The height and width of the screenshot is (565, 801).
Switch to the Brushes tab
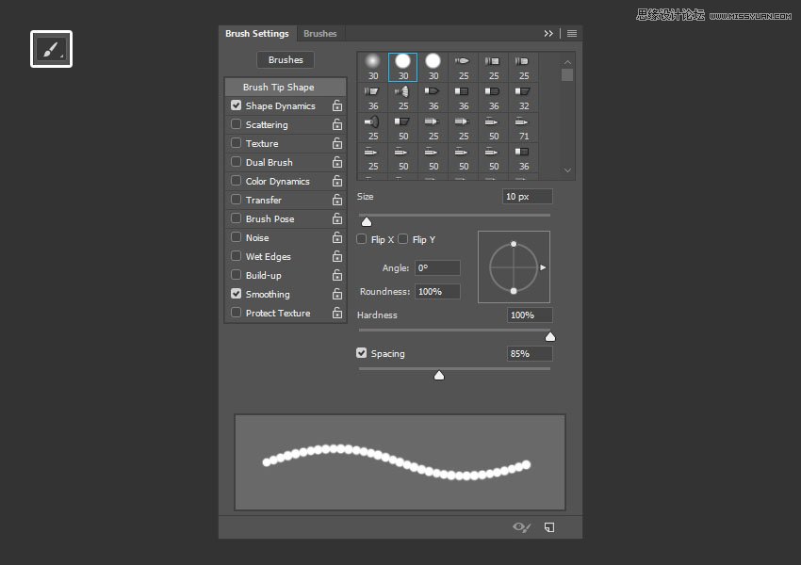pyautogui.click(x=320, y=33)
